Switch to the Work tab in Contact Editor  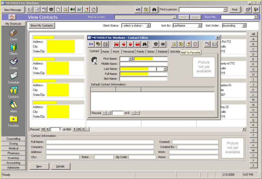116,51
